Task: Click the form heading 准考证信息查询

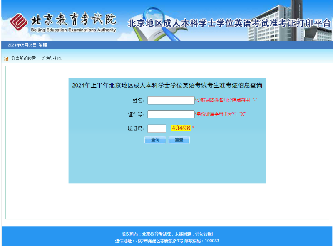Action: [x=167, y=86]
